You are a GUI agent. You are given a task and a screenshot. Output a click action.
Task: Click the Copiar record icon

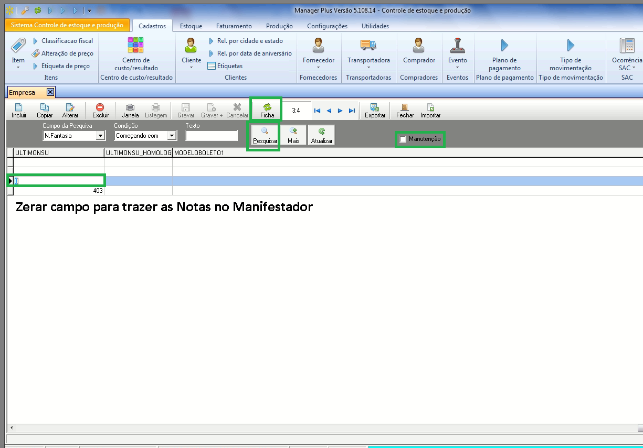(45, 107)
